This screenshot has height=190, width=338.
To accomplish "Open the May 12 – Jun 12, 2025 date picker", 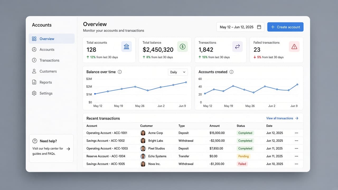I will pyautogui.click(x=240, y=27).
